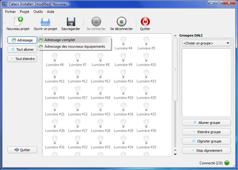This screenshot has width=238, height=170.
Task: Select the Lumière #4 bulb icon
Action: pos(123,41)
